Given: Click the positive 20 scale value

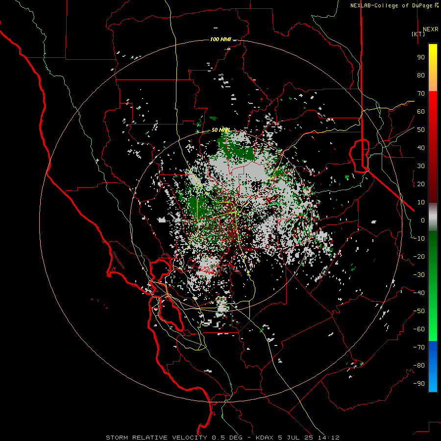Looking at the screenshot, I should tap(421, 184).
